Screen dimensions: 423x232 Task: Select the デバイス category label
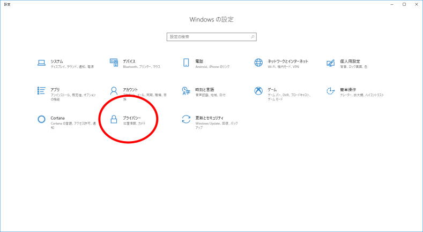(129, 61)
